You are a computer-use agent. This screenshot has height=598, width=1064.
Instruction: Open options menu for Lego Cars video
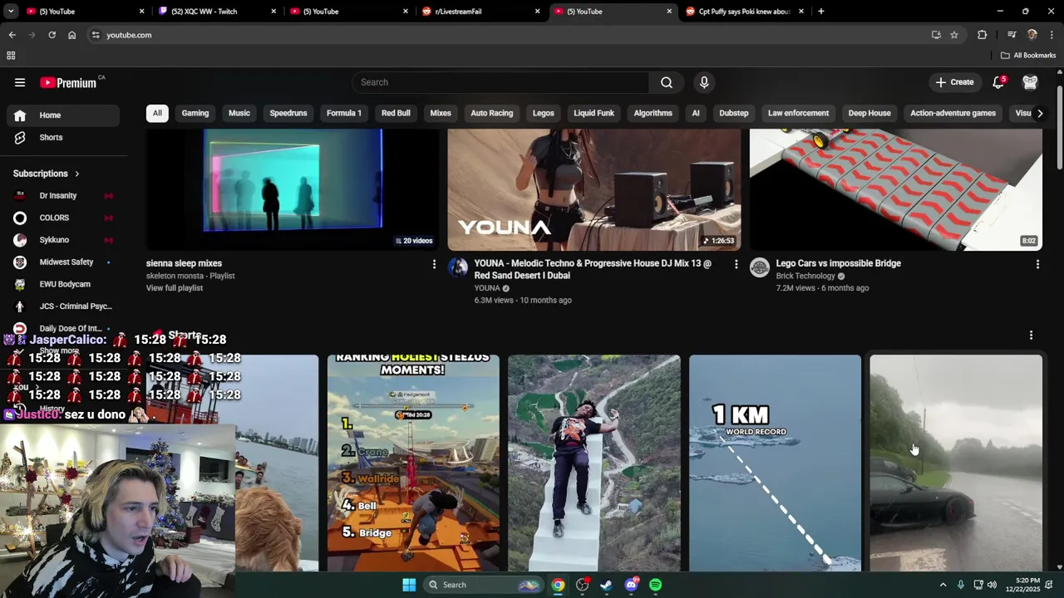click(1037, 264)
